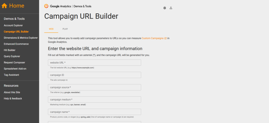This screenshot has height=123, width=269.
Task: Open Help & feedback page
Action: tap(13, 99)
